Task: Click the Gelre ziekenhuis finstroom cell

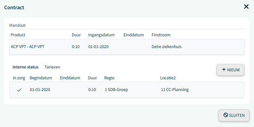Action: tap(166, 47)
